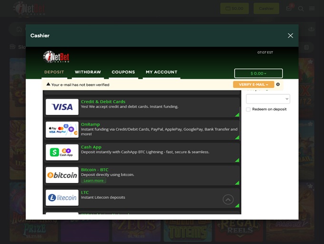Click 'Your e-mail has not been verified' text
This screenshot has width=324, height=244.
coord(80,85)
